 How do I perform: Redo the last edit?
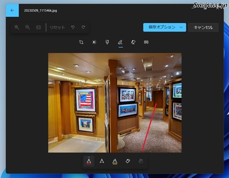click(x=84, y=27)
